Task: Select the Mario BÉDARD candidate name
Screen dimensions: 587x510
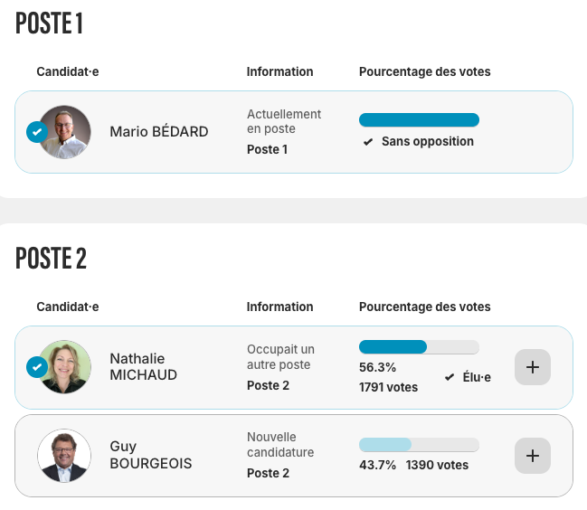Action: pos(159,132)
